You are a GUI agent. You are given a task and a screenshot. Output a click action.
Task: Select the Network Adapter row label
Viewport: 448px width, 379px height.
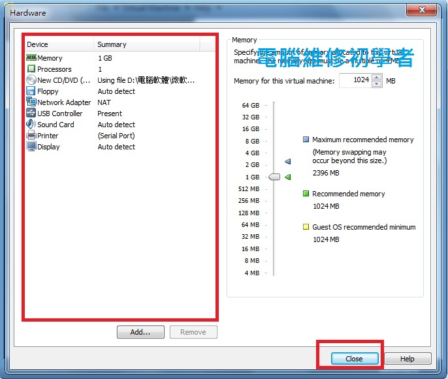point(64,102)
